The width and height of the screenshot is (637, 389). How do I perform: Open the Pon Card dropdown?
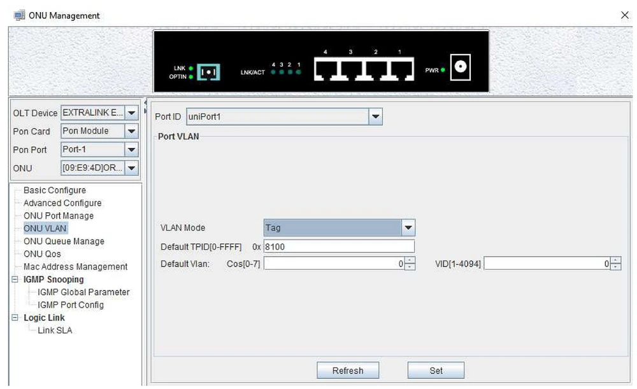tap(131, 132)
